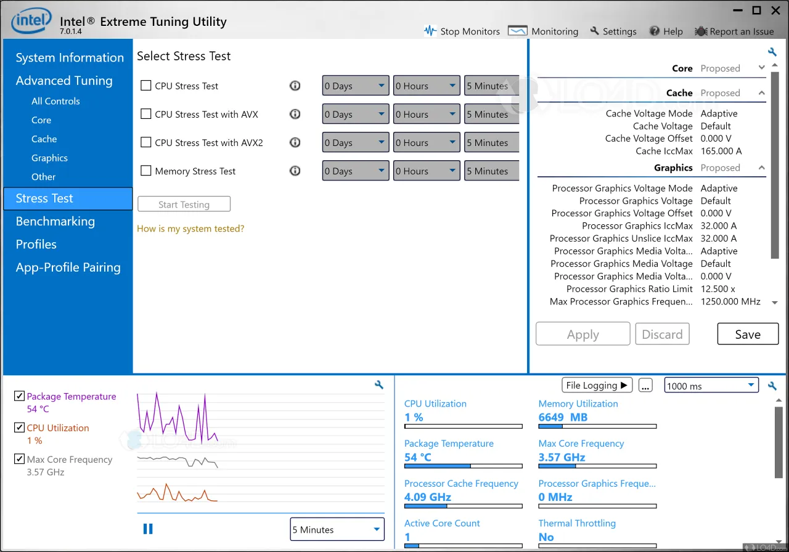
Task: Uncheck Max Core Frequency graph checkbox
Action: (19, 459)
